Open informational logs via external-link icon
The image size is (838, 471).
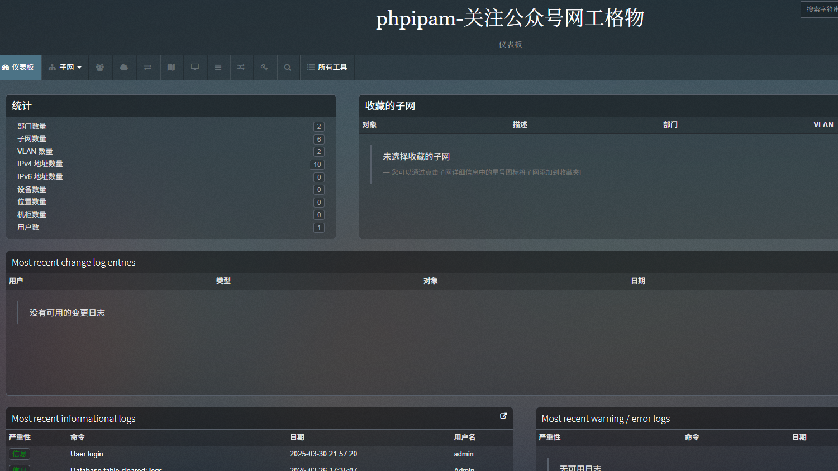[503, 416]
